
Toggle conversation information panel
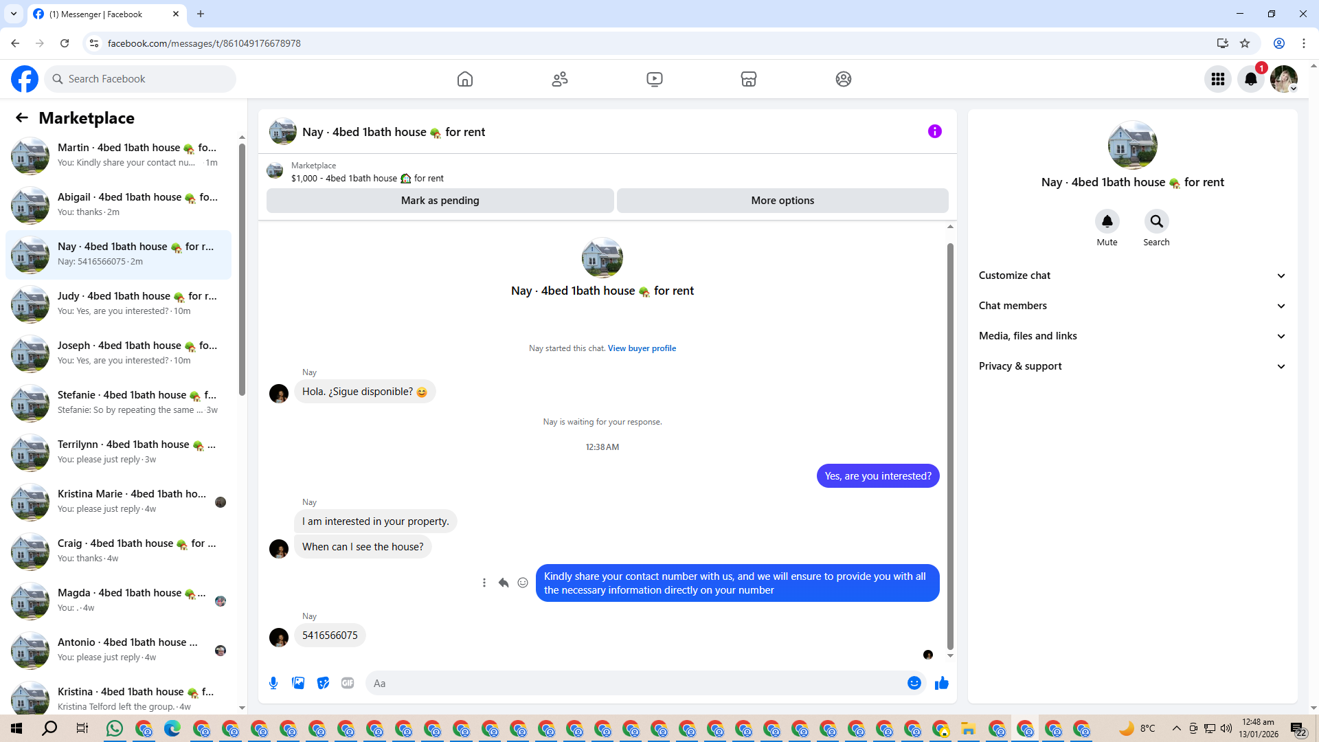coord(934,131)
